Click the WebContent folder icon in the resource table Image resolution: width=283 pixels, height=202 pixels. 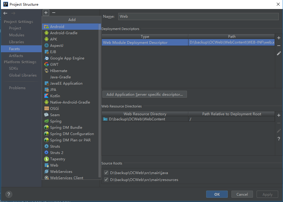tap(105, 119)
